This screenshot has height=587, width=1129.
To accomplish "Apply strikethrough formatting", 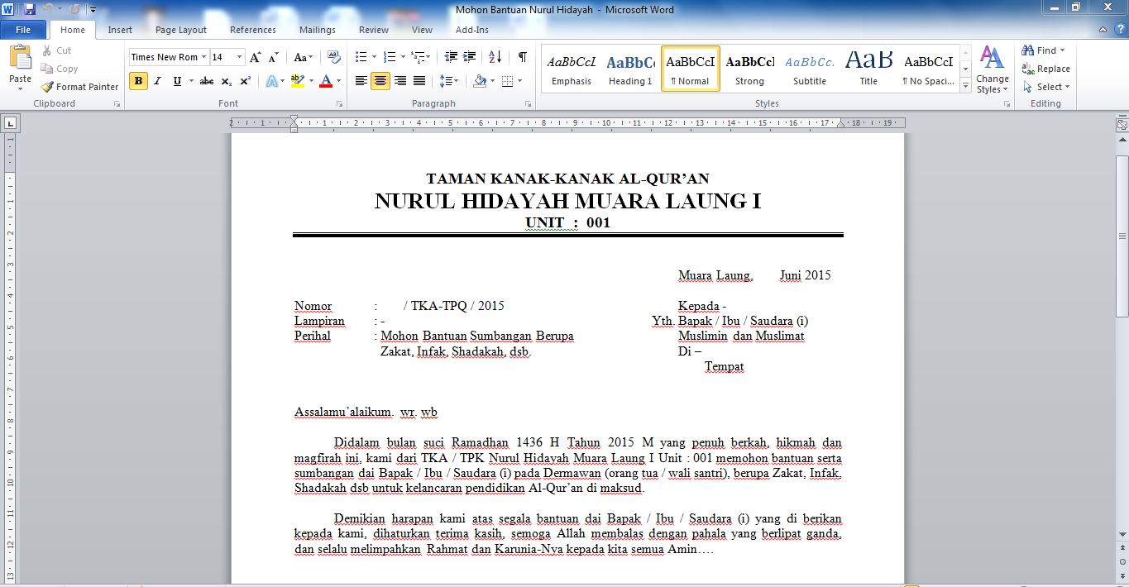I will 206,81.
